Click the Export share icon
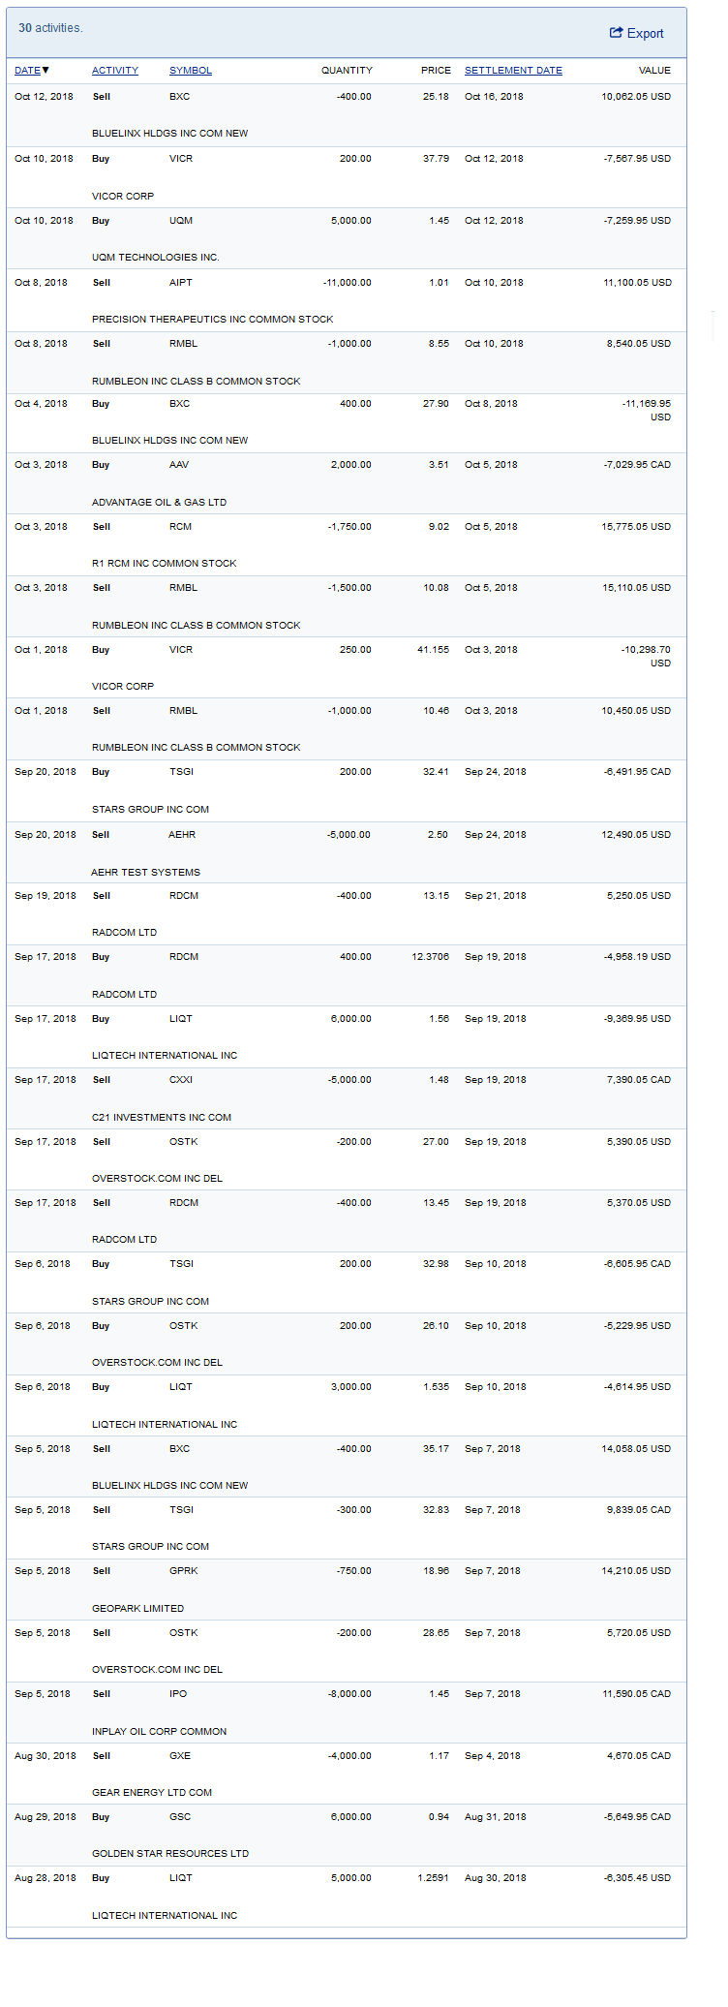This screenshot has height=2007, width=728. pos(616,33)
